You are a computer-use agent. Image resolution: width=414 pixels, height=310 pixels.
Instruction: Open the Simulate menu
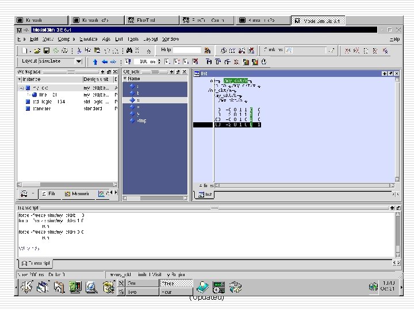point(88,39)
